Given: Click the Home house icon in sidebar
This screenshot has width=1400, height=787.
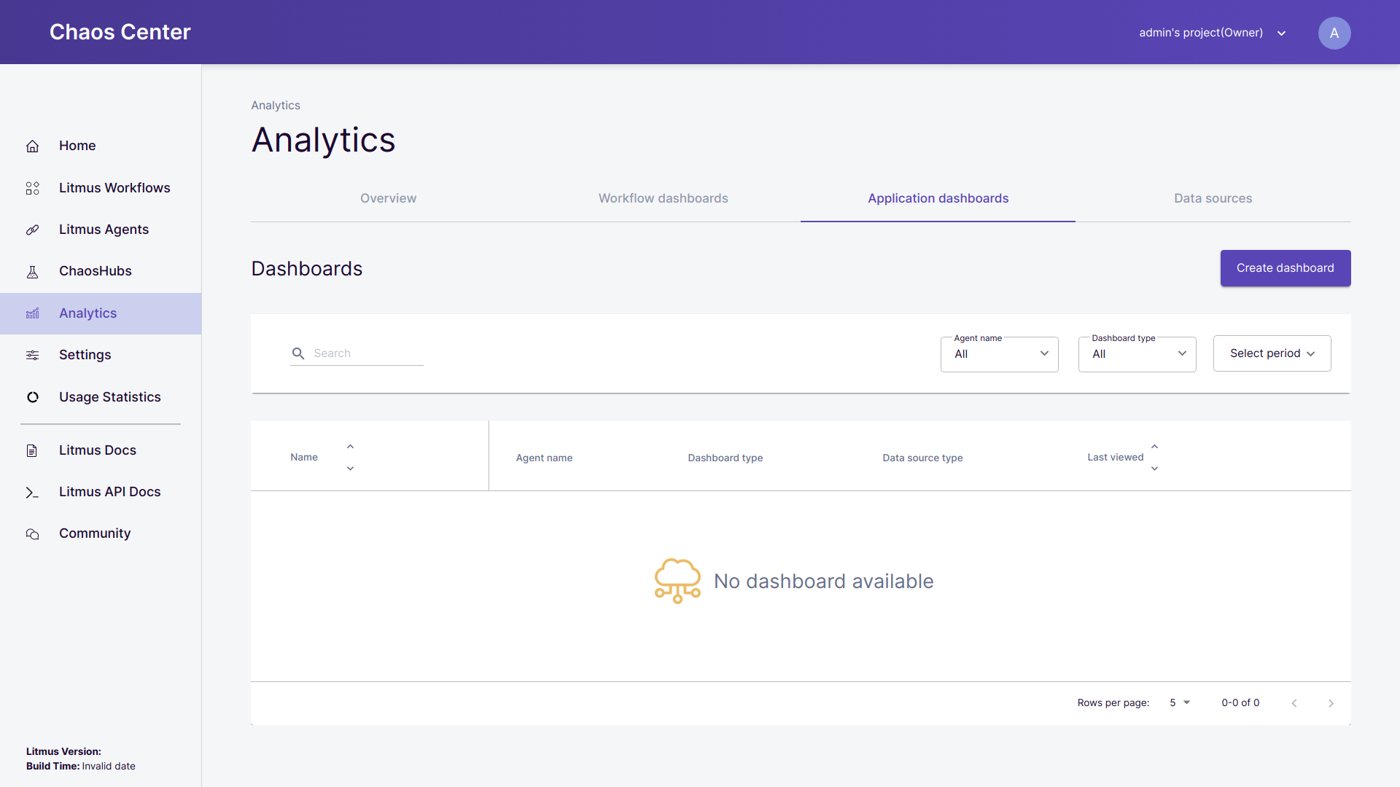Looking at the screenshot, I should point(32,146).
